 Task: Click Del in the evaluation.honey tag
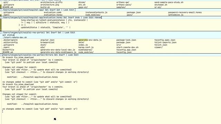tap(65, 18)
